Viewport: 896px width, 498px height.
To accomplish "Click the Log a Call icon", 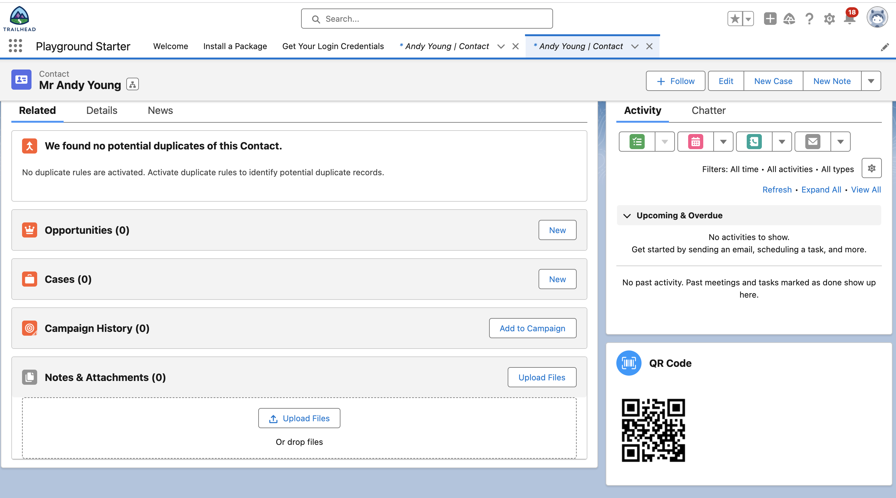I will pos(754,142).
